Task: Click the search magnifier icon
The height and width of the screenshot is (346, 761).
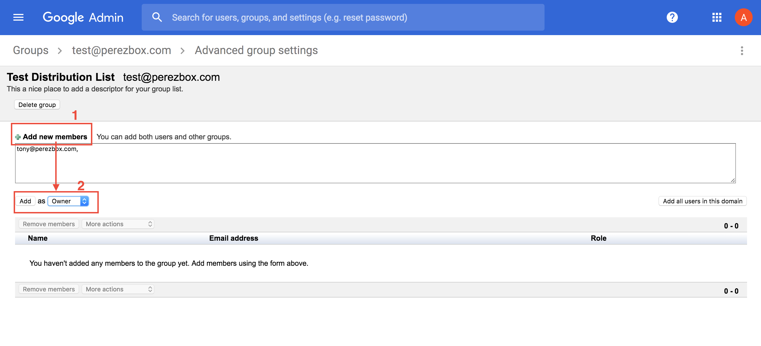Action: click(157, 17)
